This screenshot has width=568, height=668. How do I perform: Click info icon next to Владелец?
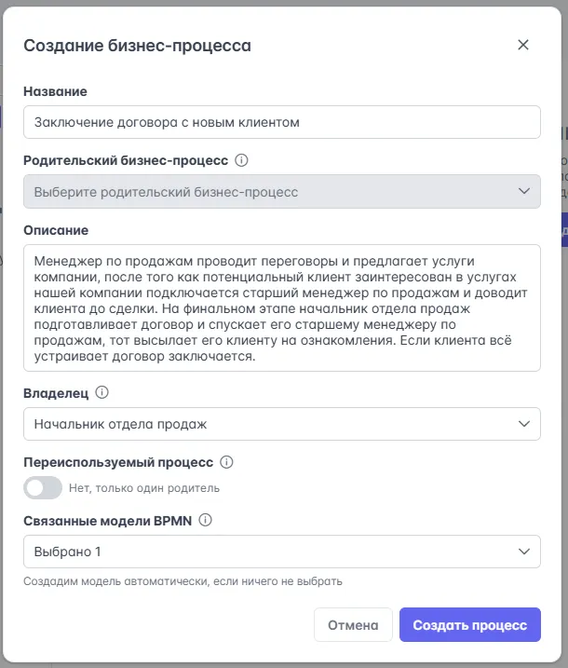click(102, 393)
